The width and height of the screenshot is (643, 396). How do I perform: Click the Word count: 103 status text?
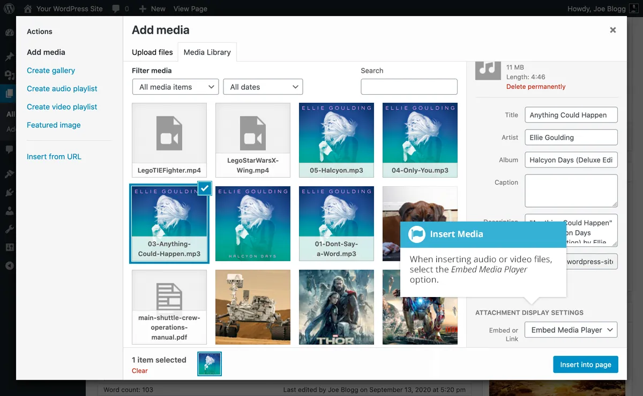tap(128, 390)
